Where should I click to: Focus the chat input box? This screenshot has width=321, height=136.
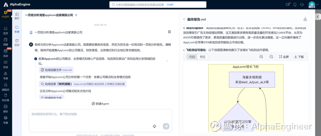(100, 121)
